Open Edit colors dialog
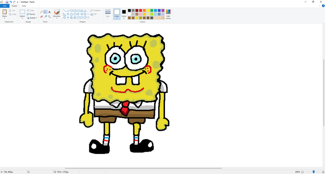The image size is (325, 174). pyautogui.click(x=168, y=14)
